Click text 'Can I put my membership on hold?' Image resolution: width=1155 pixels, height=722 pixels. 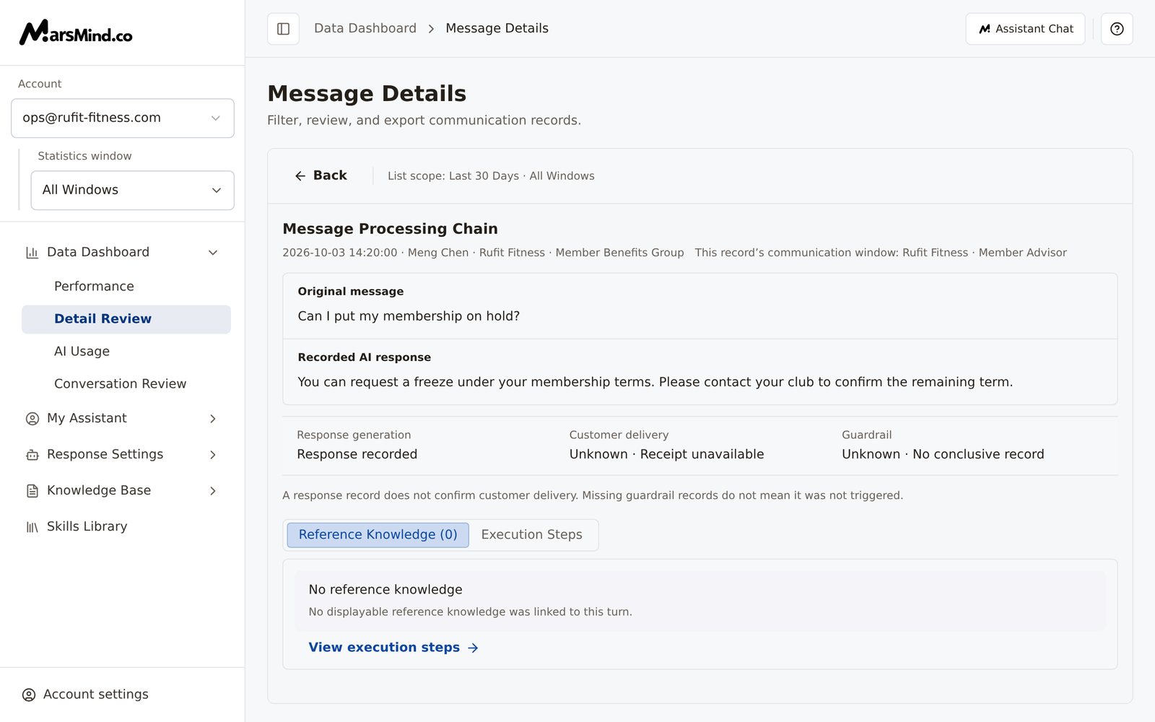(409, 316)
